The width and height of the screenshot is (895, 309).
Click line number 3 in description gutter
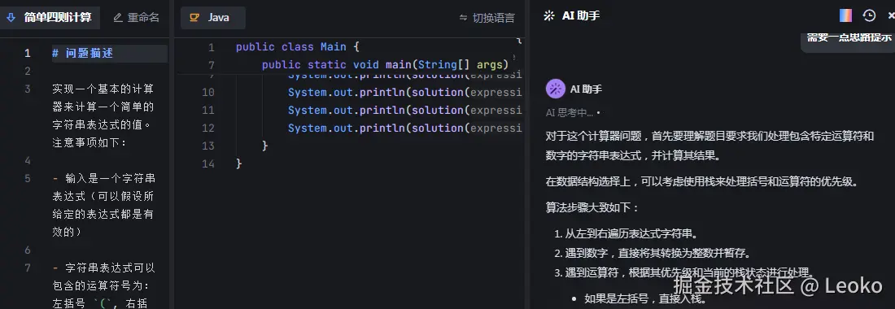pyautogui.click(x=28, y=89)
